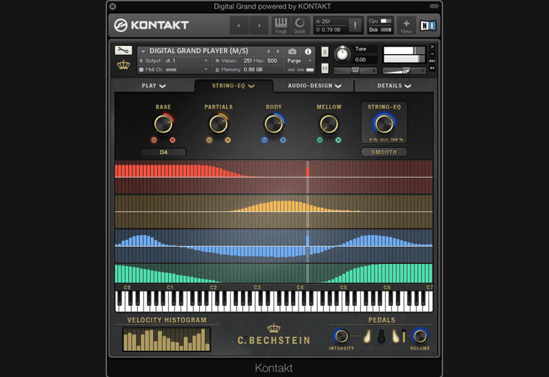549x377 pixels.
Task: Click the STRING-EQ mix knob
Action: point(384,123)
